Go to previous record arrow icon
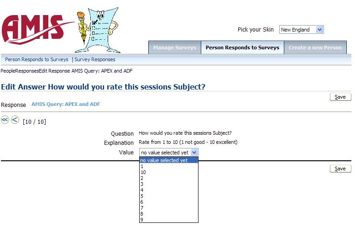355x227 pixels. coord(15,120)
